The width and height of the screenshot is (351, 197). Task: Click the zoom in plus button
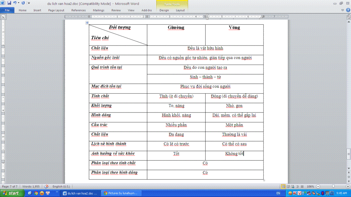(348, 186)
